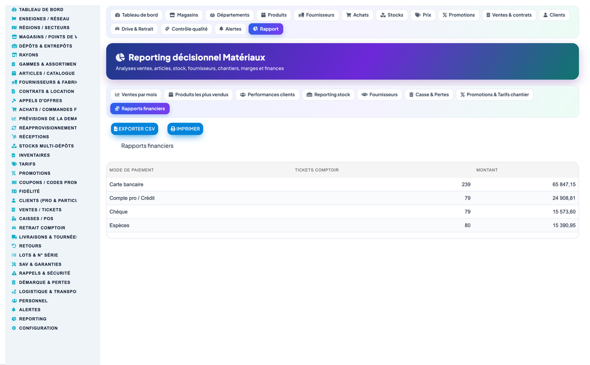Click the Réapprovisionnement refresh icon
590x365 pixels.
pyautogui.click(x=14, y=128)
